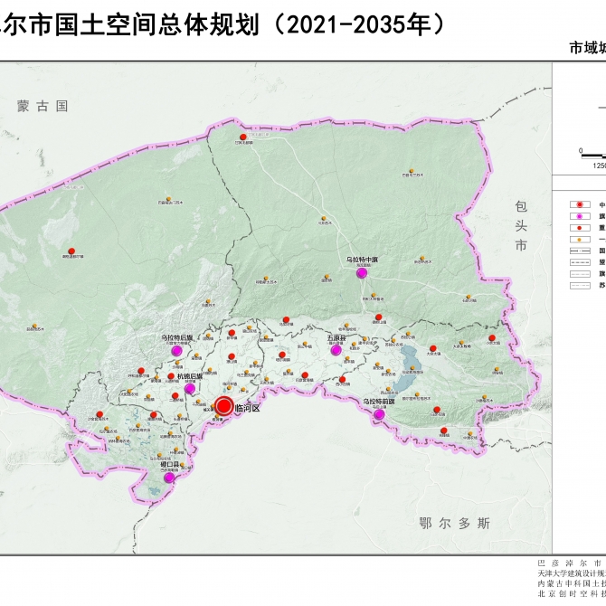Click the magenta marker for 杭锦后旗
Screen dimensions: 606x606
(x=191, y=389)
